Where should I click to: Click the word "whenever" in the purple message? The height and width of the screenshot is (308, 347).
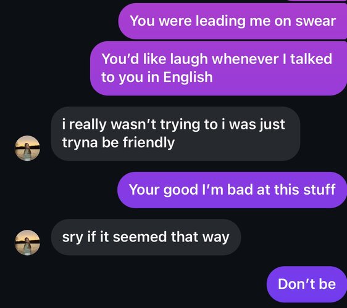[245, 59]
